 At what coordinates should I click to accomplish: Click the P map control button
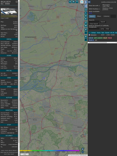coord(86,30)
